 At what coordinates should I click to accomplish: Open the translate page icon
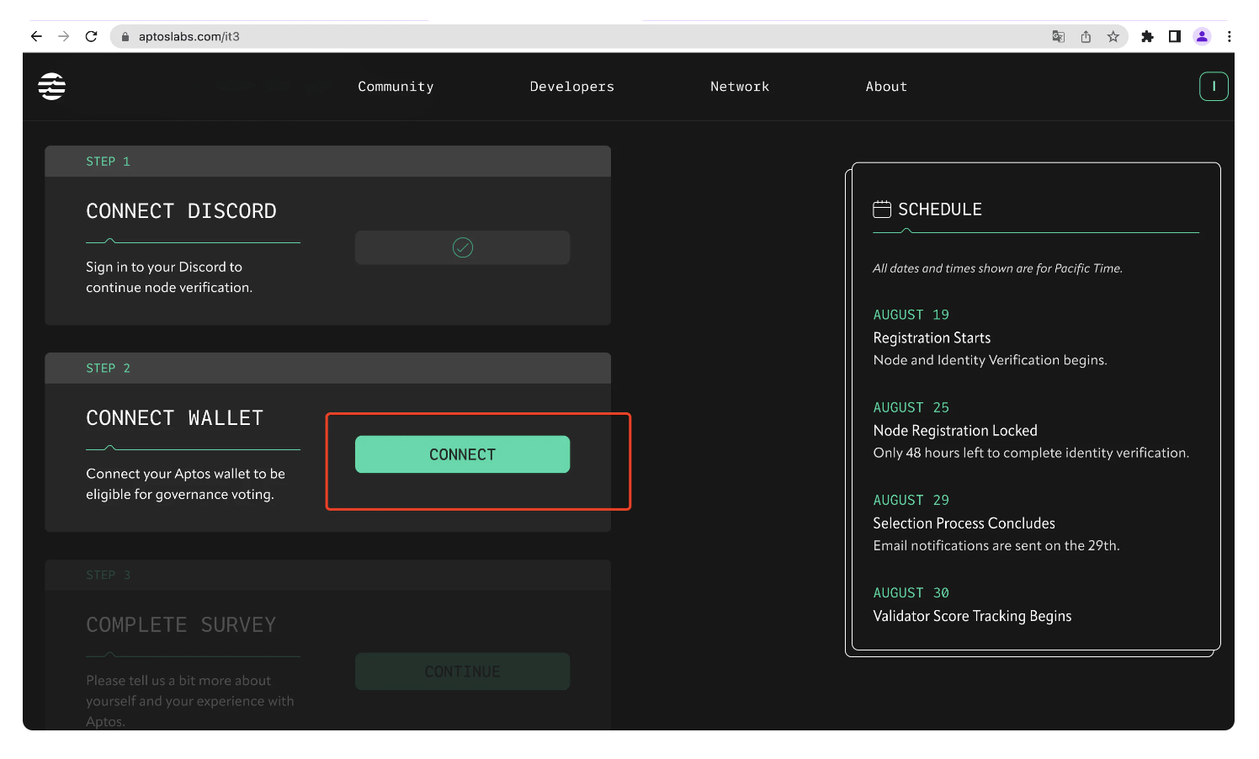(1059, 36)
